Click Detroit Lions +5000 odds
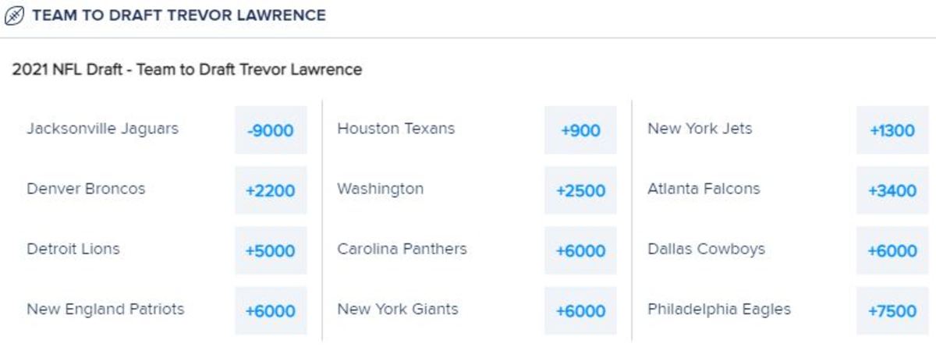Screen dimensions: 936x354 coord(271,251)
